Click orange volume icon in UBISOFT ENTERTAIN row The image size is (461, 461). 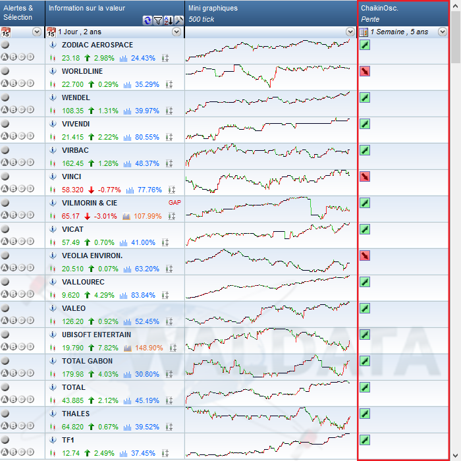128,348
